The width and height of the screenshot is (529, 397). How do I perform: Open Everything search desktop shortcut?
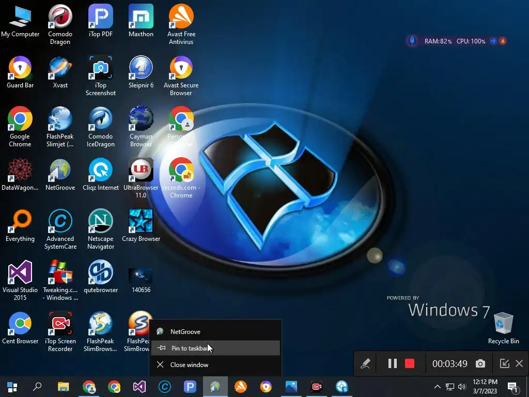(x=20, y=225)
